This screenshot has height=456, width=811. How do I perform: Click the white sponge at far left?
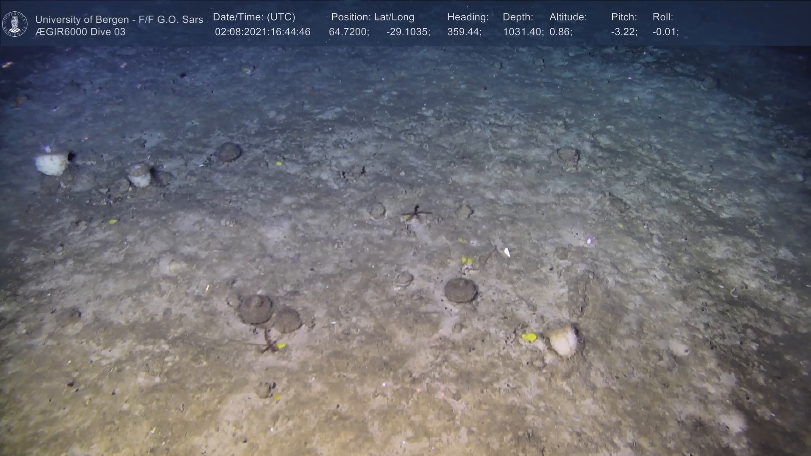pyautogui.click(x=51, y=164)
